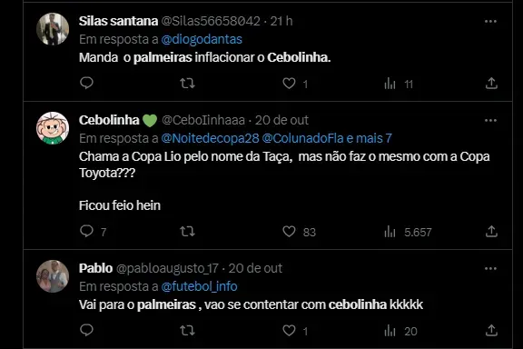The image size is (523, 349).
Task: Like Cebolinha's tweet with 83 likes
Action: tap(289, 232)
